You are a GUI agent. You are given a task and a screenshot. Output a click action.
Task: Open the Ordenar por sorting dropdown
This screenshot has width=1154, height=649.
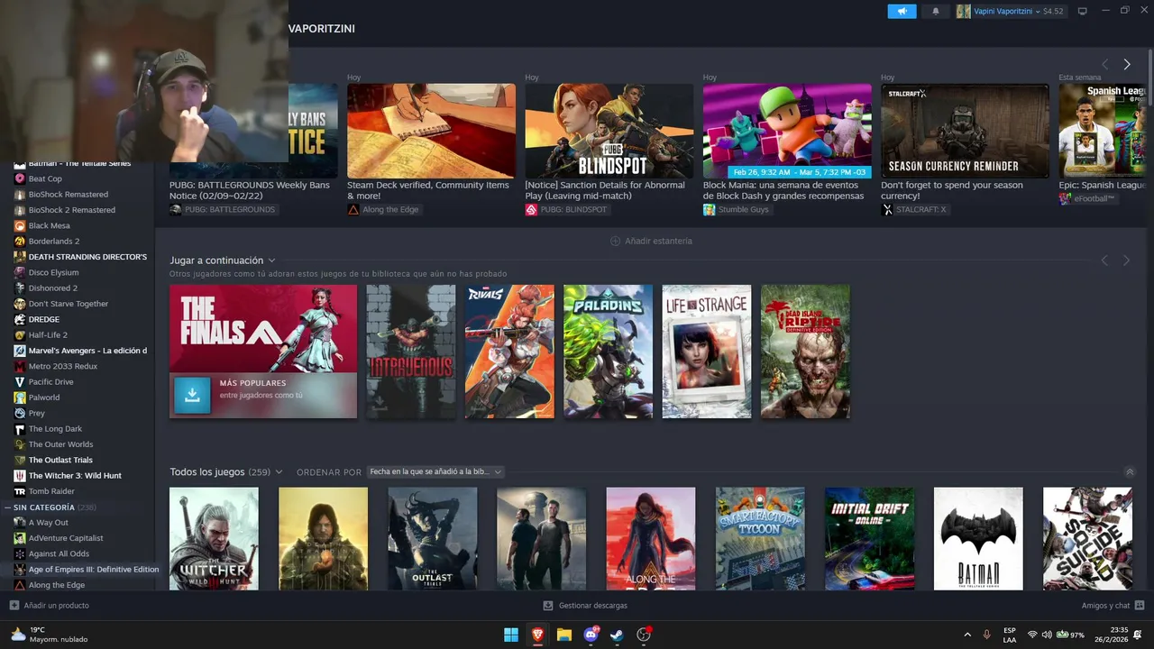pyautogui.click(x=435, y=471)
